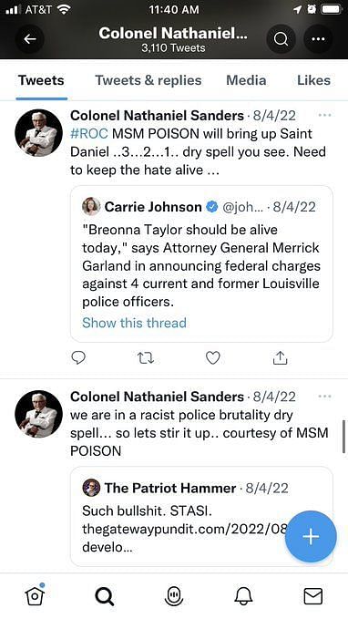348x619 pixels.
Task: View notifications bell icon
Action: (243, 595)
